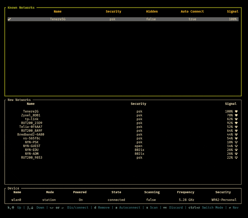248x218 pixels.
Task: Click the Scan shortcut in the footer
Action: coord(154,207)
